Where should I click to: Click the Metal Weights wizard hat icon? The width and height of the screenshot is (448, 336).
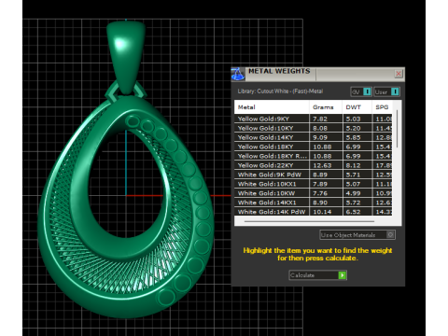(x=238, y=74)
